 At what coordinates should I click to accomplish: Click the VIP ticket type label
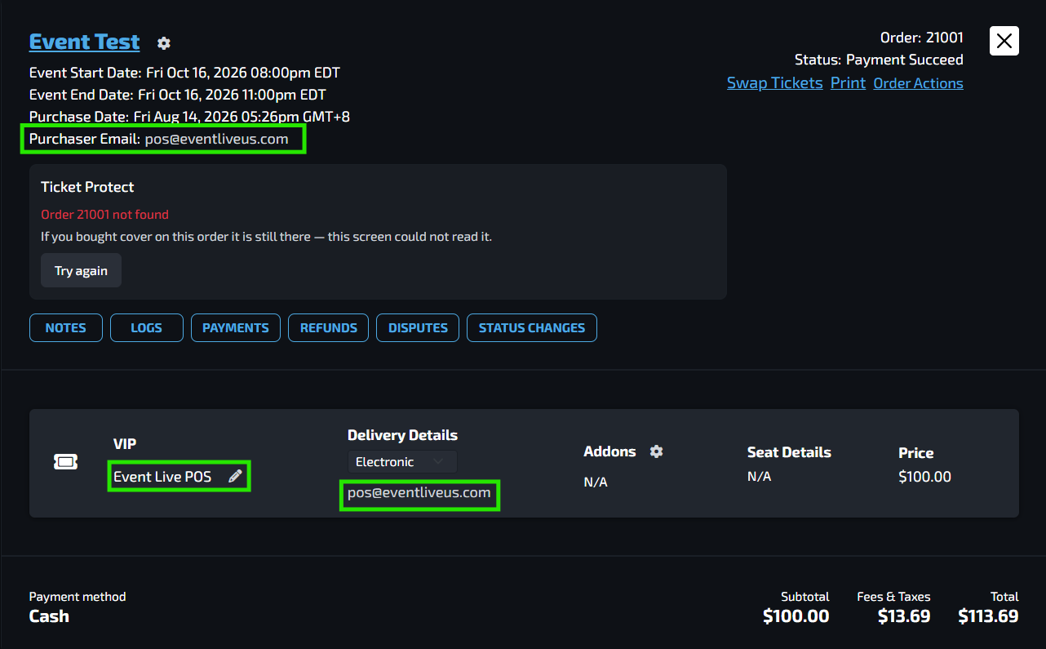pyautogui.click(x=125, y=444)
